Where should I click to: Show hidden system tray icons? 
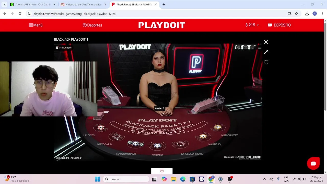pos(264,179)
